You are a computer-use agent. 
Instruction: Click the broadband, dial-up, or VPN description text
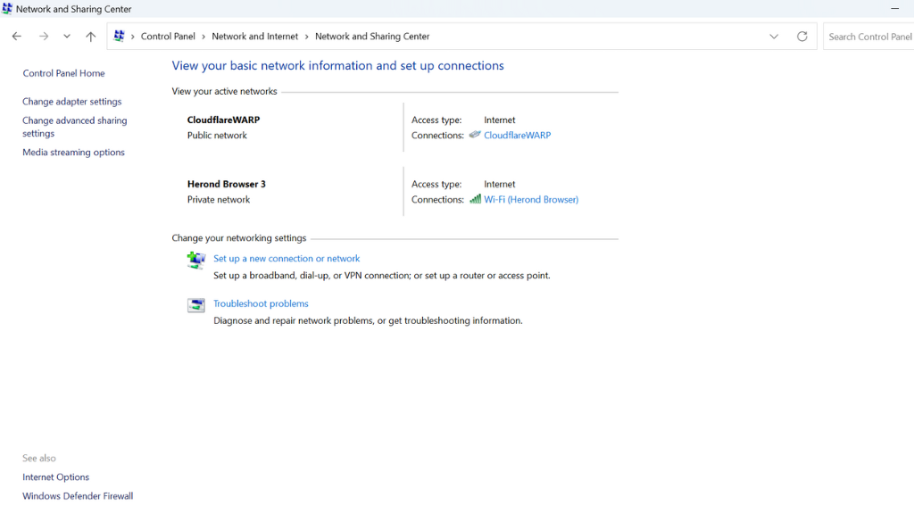click(382, 275)
